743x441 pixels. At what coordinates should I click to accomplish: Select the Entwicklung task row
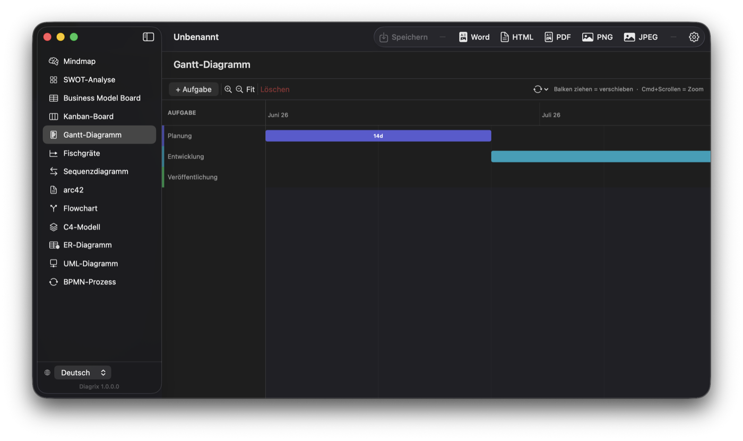(214, 156)
